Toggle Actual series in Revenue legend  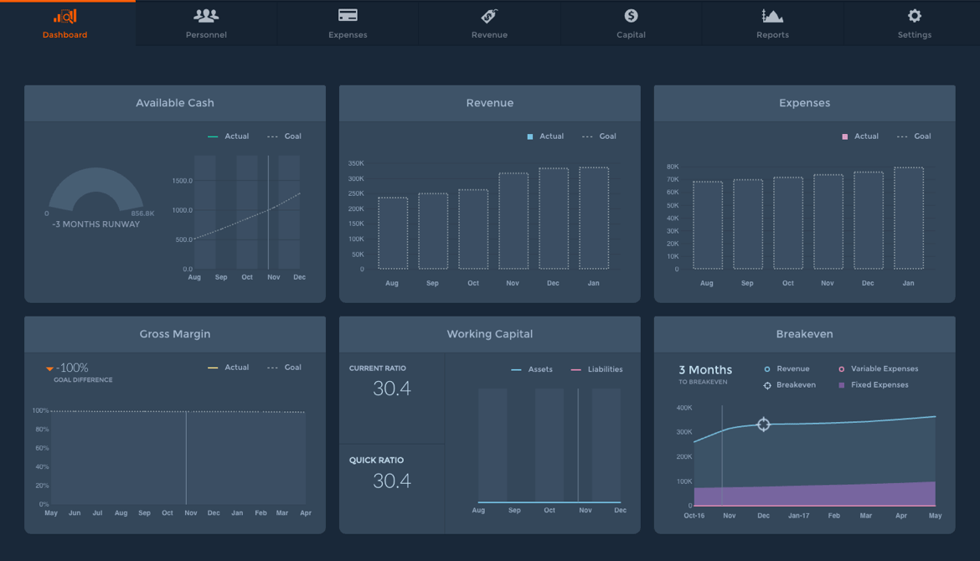pos(545,136)
